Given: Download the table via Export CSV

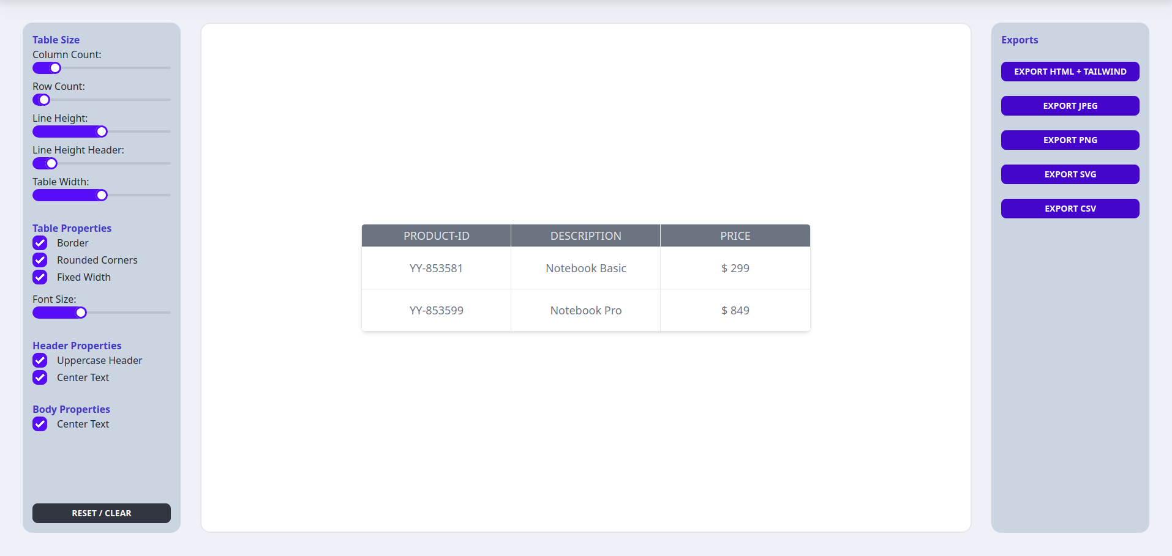Looking at the screenshot, I should (x=1070, y=209).
